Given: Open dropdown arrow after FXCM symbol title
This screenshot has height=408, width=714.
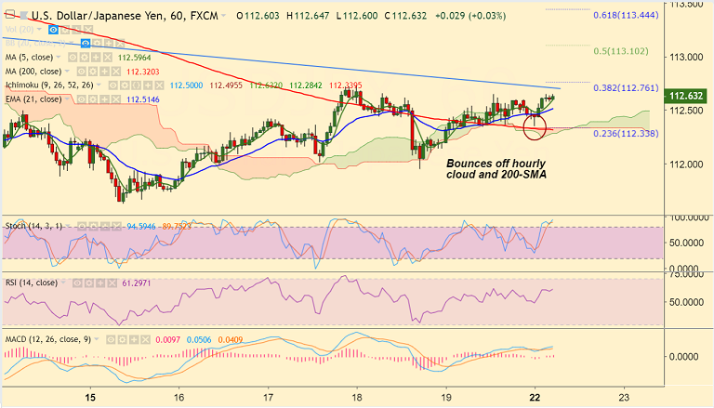Looking at the screenshot, I should 223,16.
